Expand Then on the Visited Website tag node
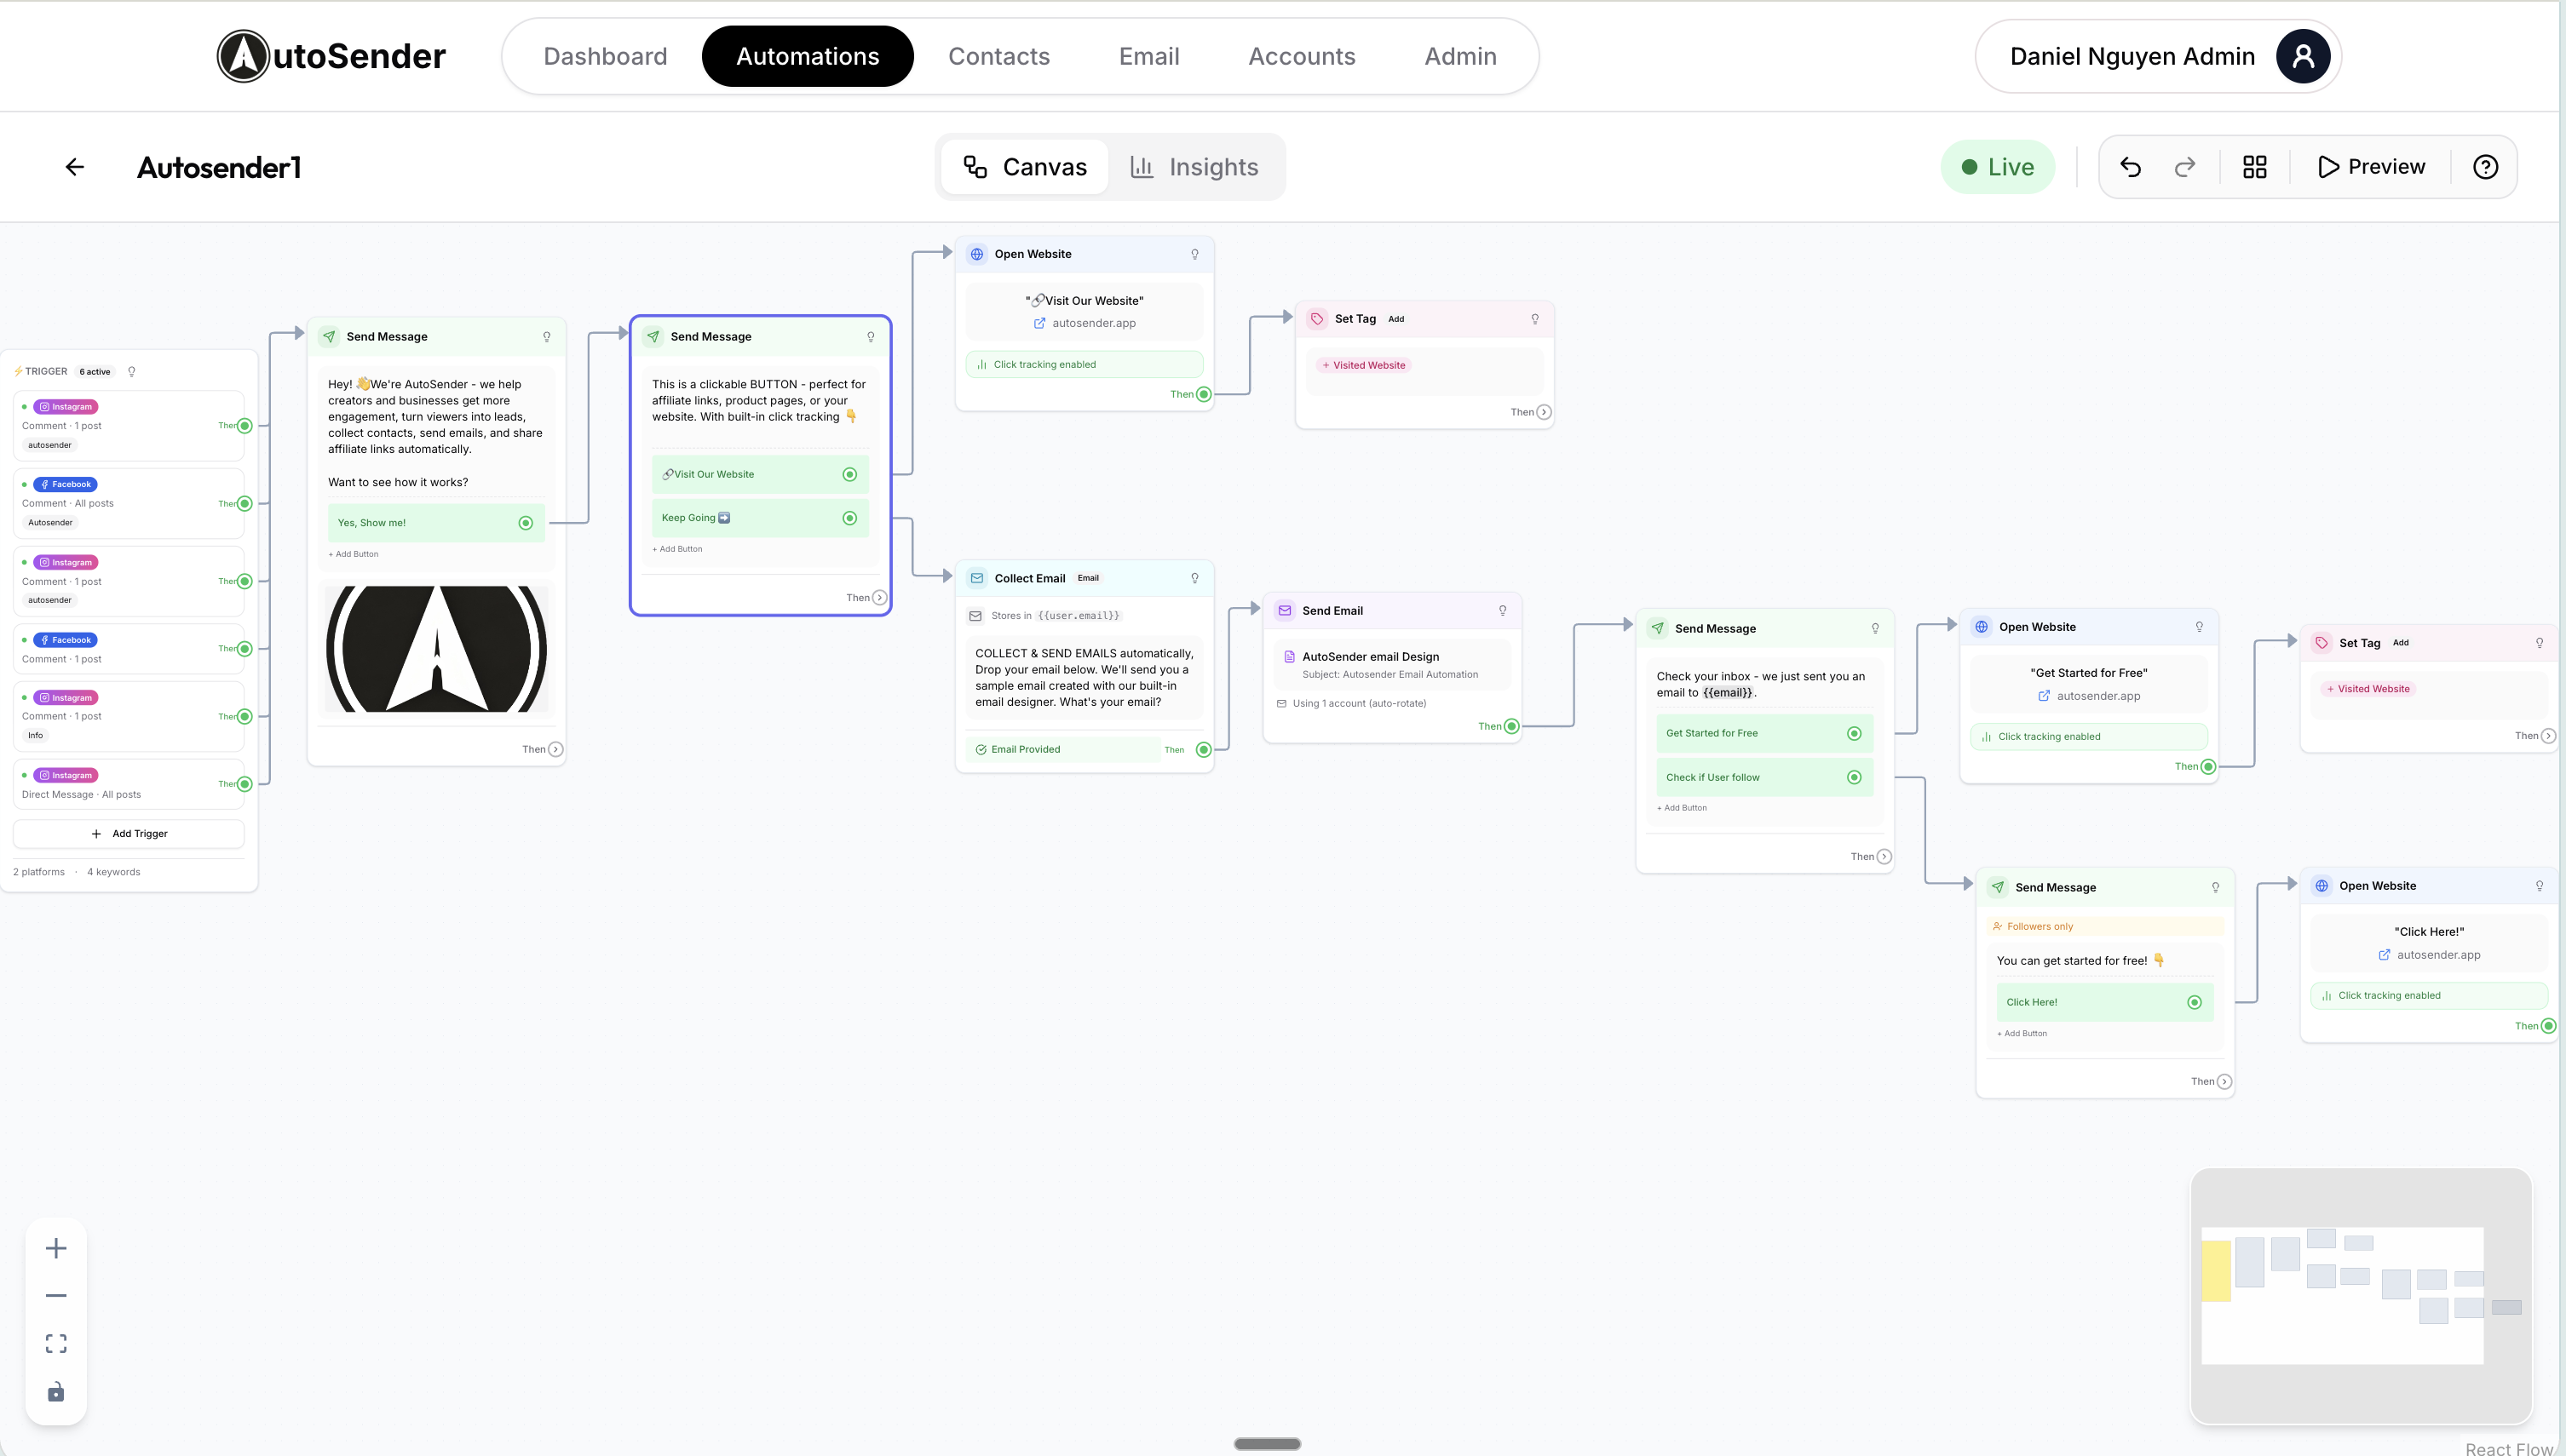 (1544, 412)
